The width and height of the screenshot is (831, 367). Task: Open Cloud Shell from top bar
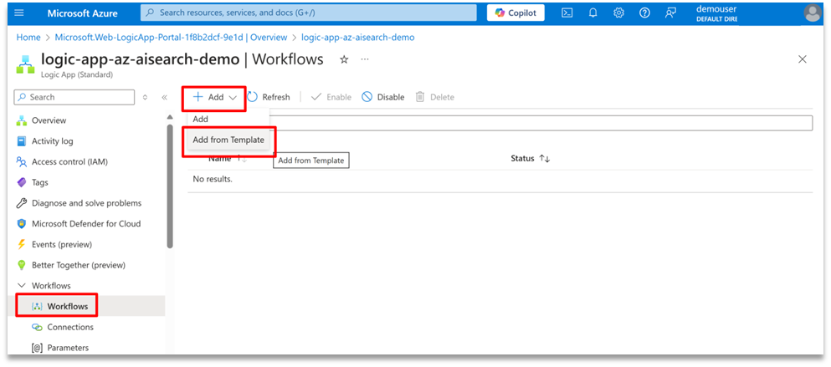[567, 13]
